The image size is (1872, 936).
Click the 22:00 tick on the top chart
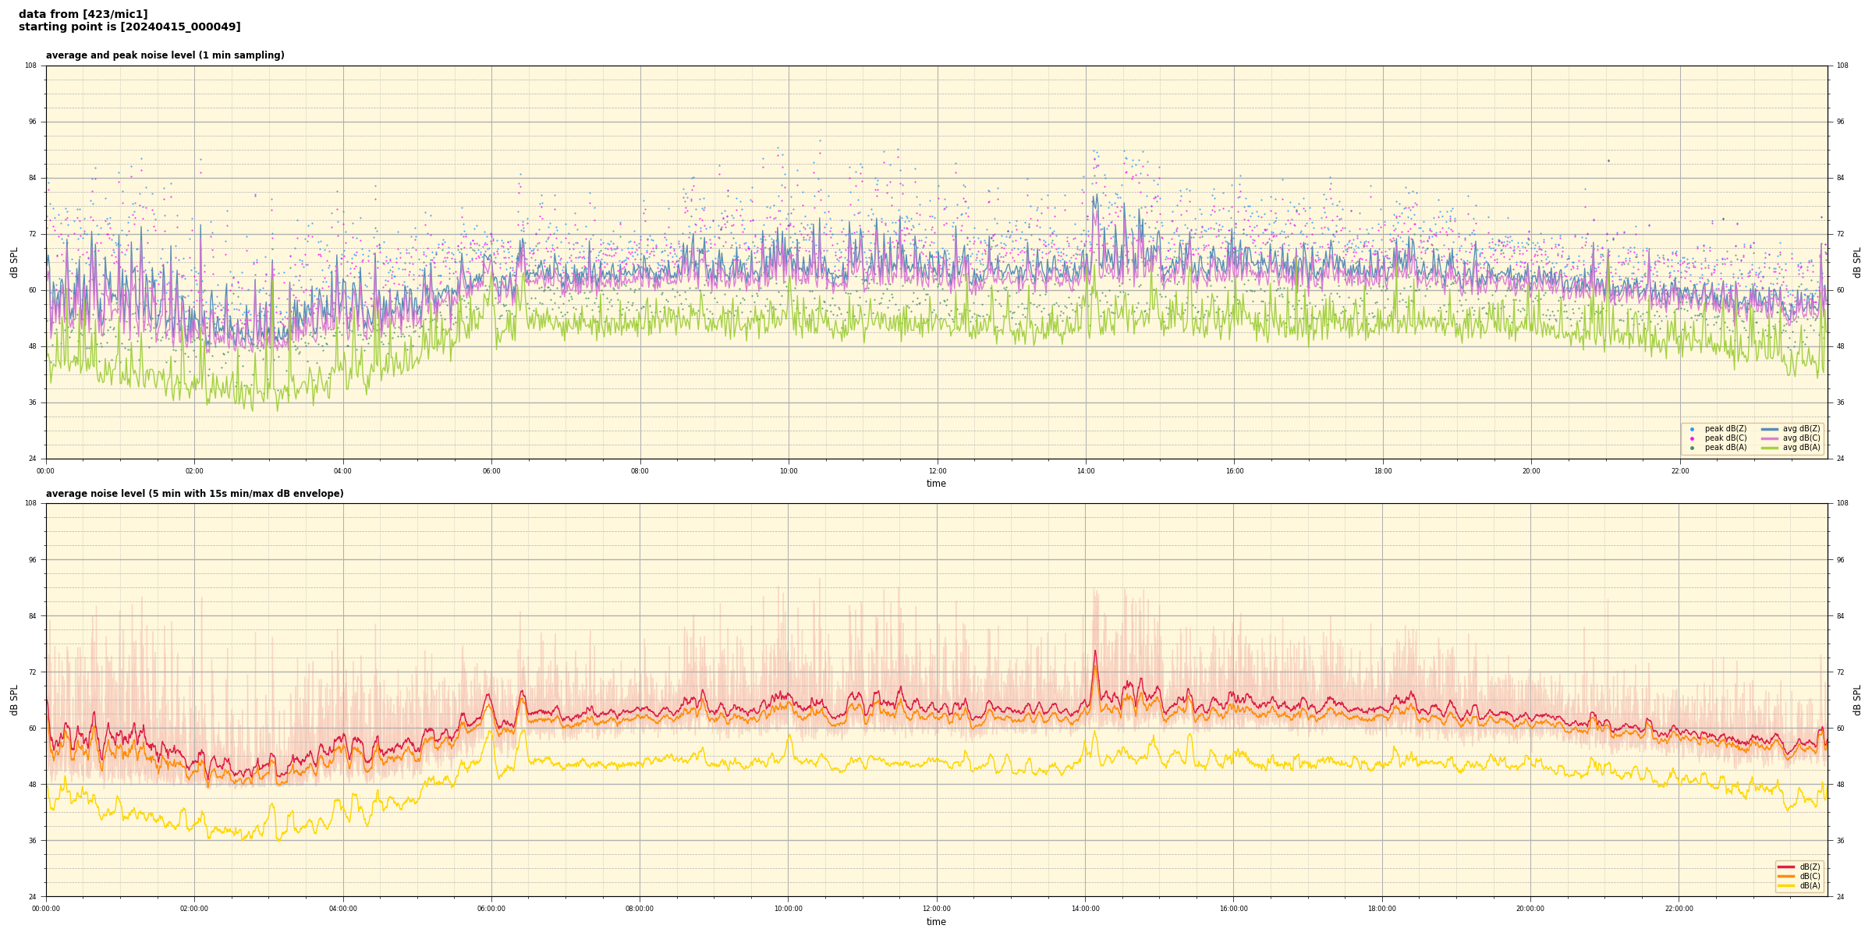click(x=1680, y=471)
